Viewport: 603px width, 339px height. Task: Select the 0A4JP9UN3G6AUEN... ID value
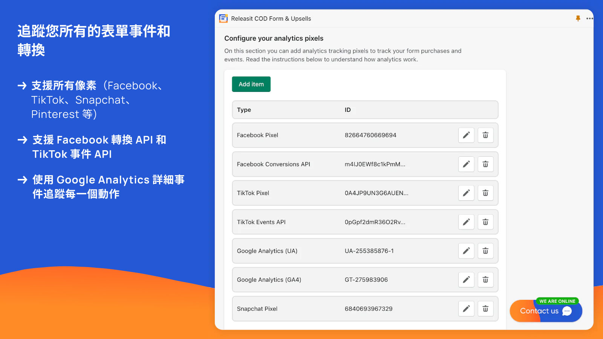click(x=376, y=193)
